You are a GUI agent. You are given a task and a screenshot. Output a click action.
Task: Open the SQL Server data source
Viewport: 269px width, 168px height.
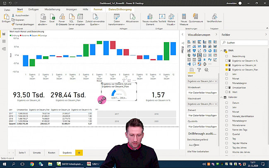pyautogui.click(x=72, y=19)
